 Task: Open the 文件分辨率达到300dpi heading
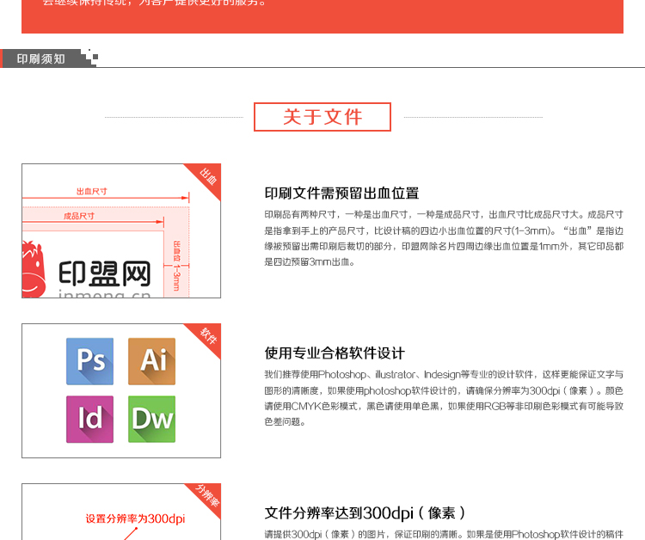tap(365, 513)
